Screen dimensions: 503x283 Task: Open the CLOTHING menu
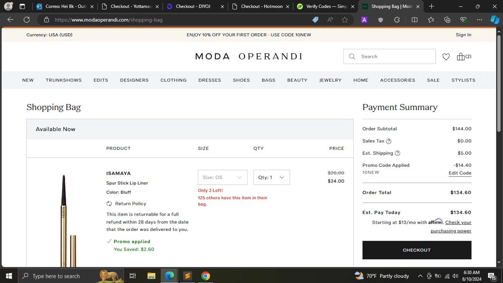[173, 80]
